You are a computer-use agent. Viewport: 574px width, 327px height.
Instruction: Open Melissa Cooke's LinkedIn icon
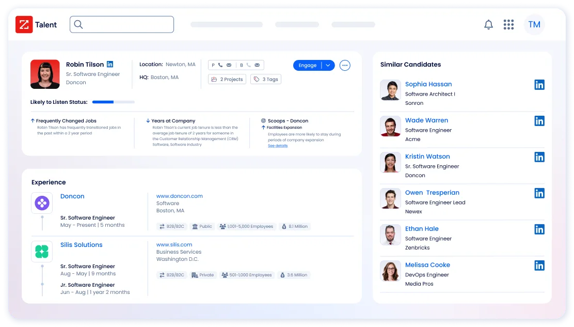(x=539, y=266)
